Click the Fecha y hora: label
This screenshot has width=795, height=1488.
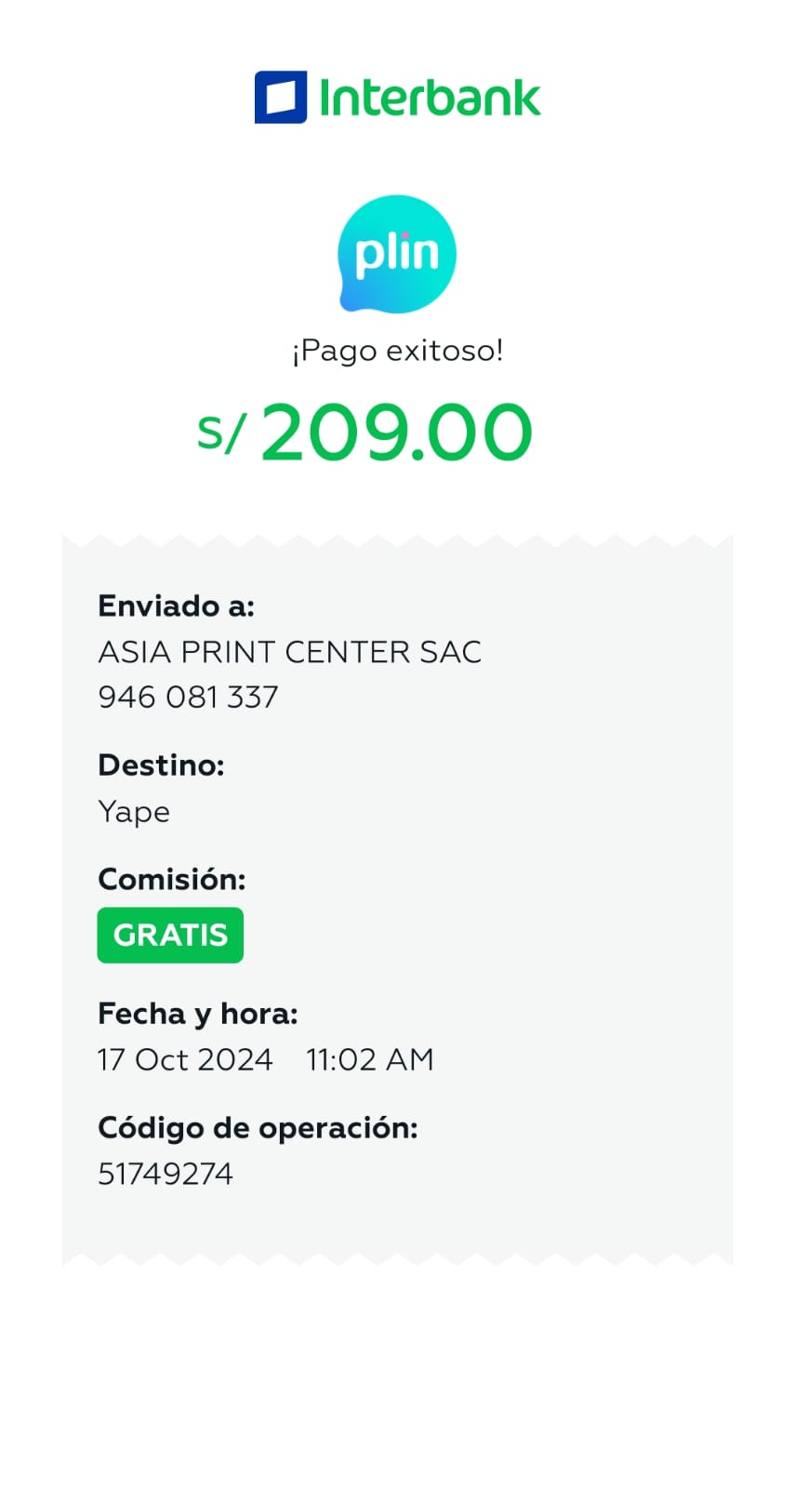tap(197, 1014)
